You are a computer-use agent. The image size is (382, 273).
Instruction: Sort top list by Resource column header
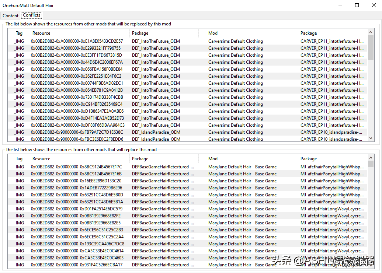point(41,33)
